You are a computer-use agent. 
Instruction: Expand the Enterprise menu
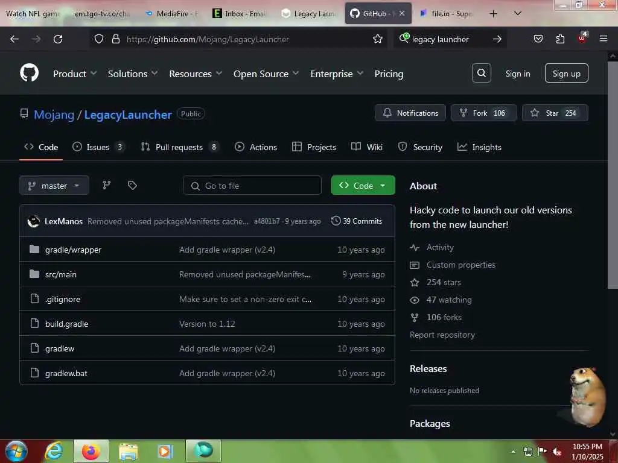coord(337,74)
